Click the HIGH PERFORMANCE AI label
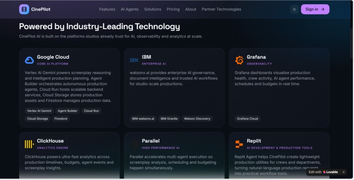 [160, 148]
